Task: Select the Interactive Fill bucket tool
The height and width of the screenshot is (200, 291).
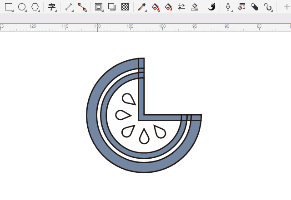Action: 156,7
